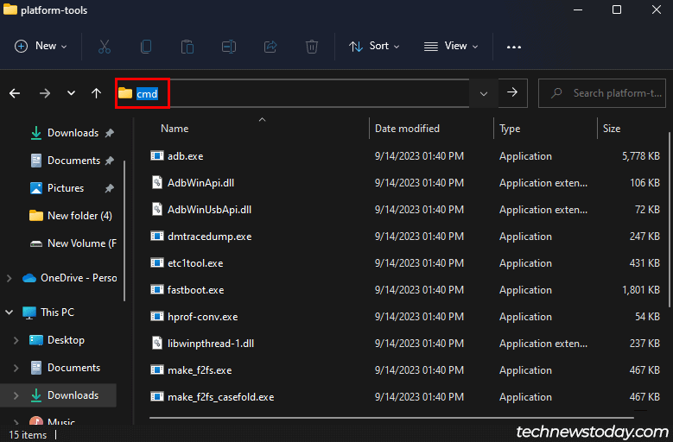This screenshot has height=442, width=673.
Task: Sort by the Date modified column
Action: (407, 129)
